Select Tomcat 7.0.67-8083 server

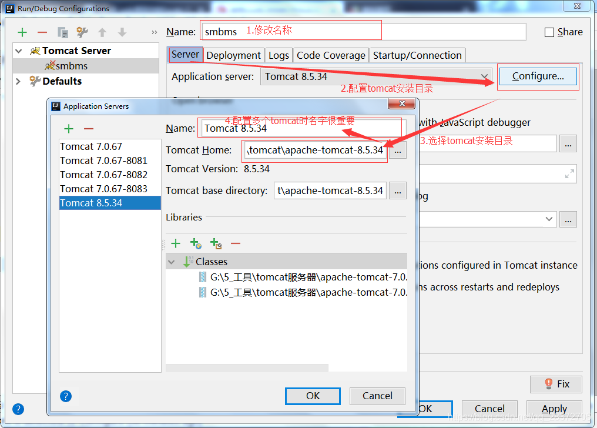[x=110, y=189]
